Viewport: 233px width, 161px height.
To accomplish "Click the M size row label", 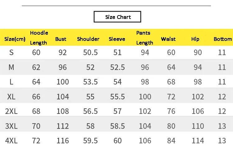I will tap(11, 67).
